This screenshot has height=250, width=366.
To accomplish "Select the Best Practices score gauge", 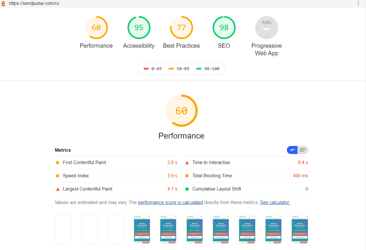I will (x=181, y=28).
